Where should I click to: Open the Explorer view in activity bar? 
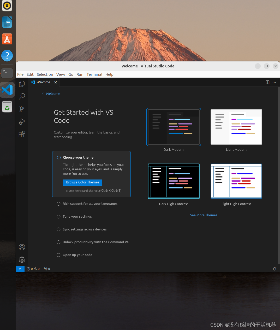coord(22,84)
